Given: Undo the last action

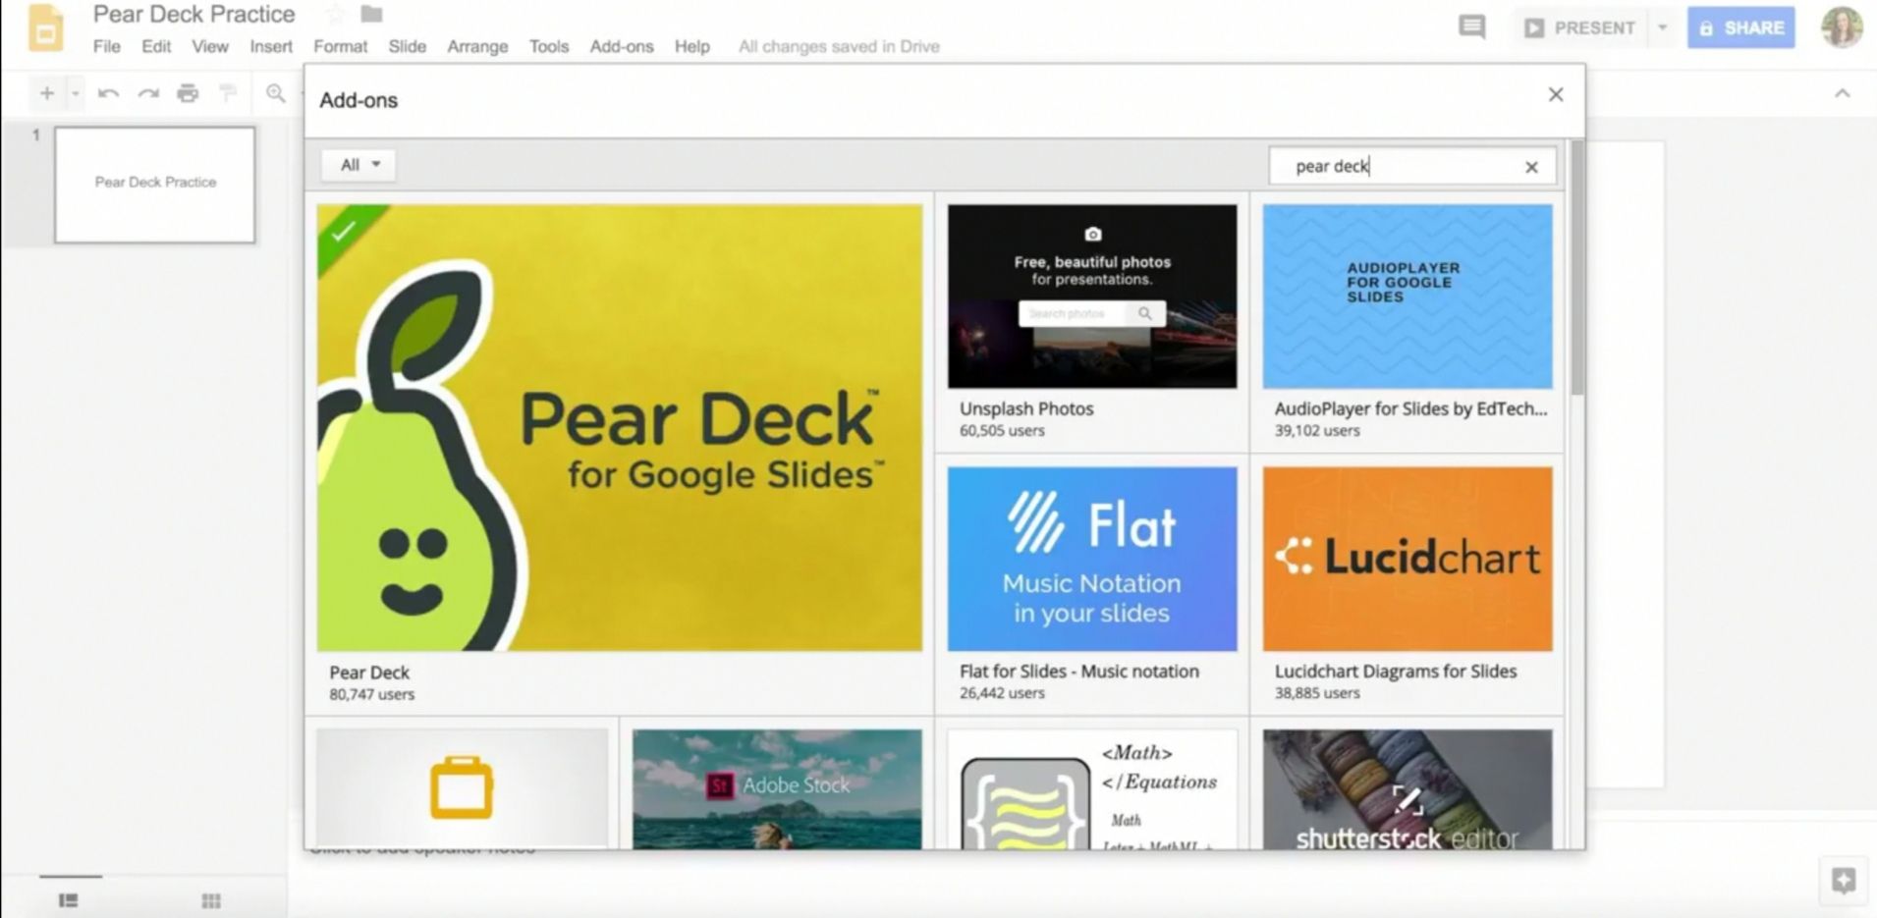Looking at the screenshot, I should (108, 93).
